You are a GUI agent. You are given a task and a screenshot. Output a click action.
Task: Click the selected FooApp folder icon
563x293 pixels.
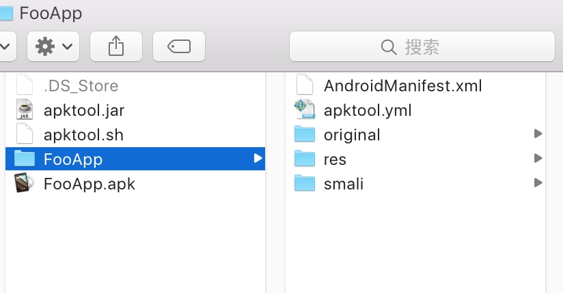point(25,158)
